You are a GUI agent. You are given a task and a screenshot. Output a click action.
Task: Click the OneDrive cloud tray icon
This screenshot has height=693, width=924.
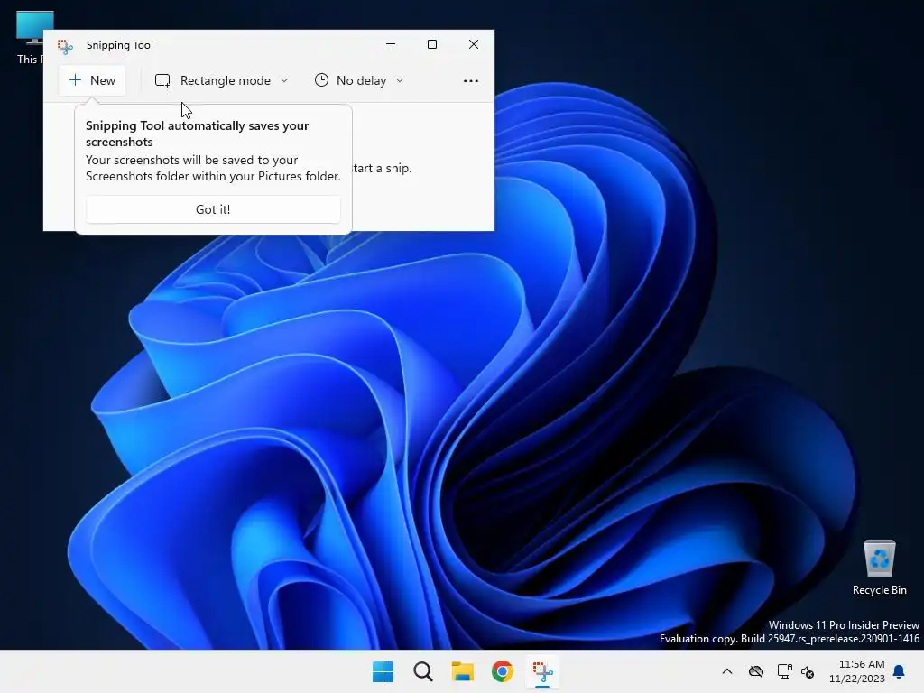tap(756, 671)
